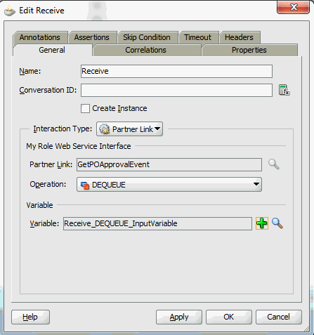
Task: Click the Cancel button
Action: 279,317
